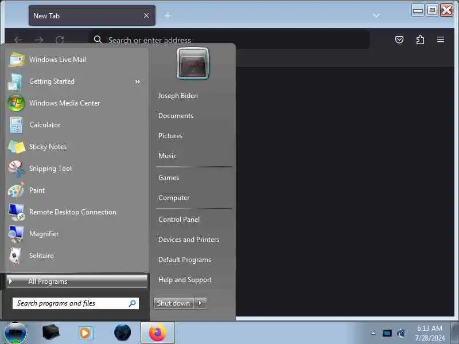The image size is (459, 344).
Task: Open shut down options arrow
Action: pos(200,303)
